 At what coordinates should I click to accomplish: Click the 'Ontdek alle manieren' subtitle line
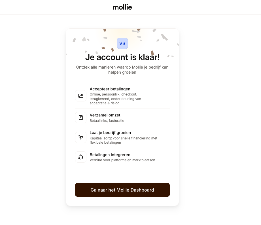click(122, 67)
